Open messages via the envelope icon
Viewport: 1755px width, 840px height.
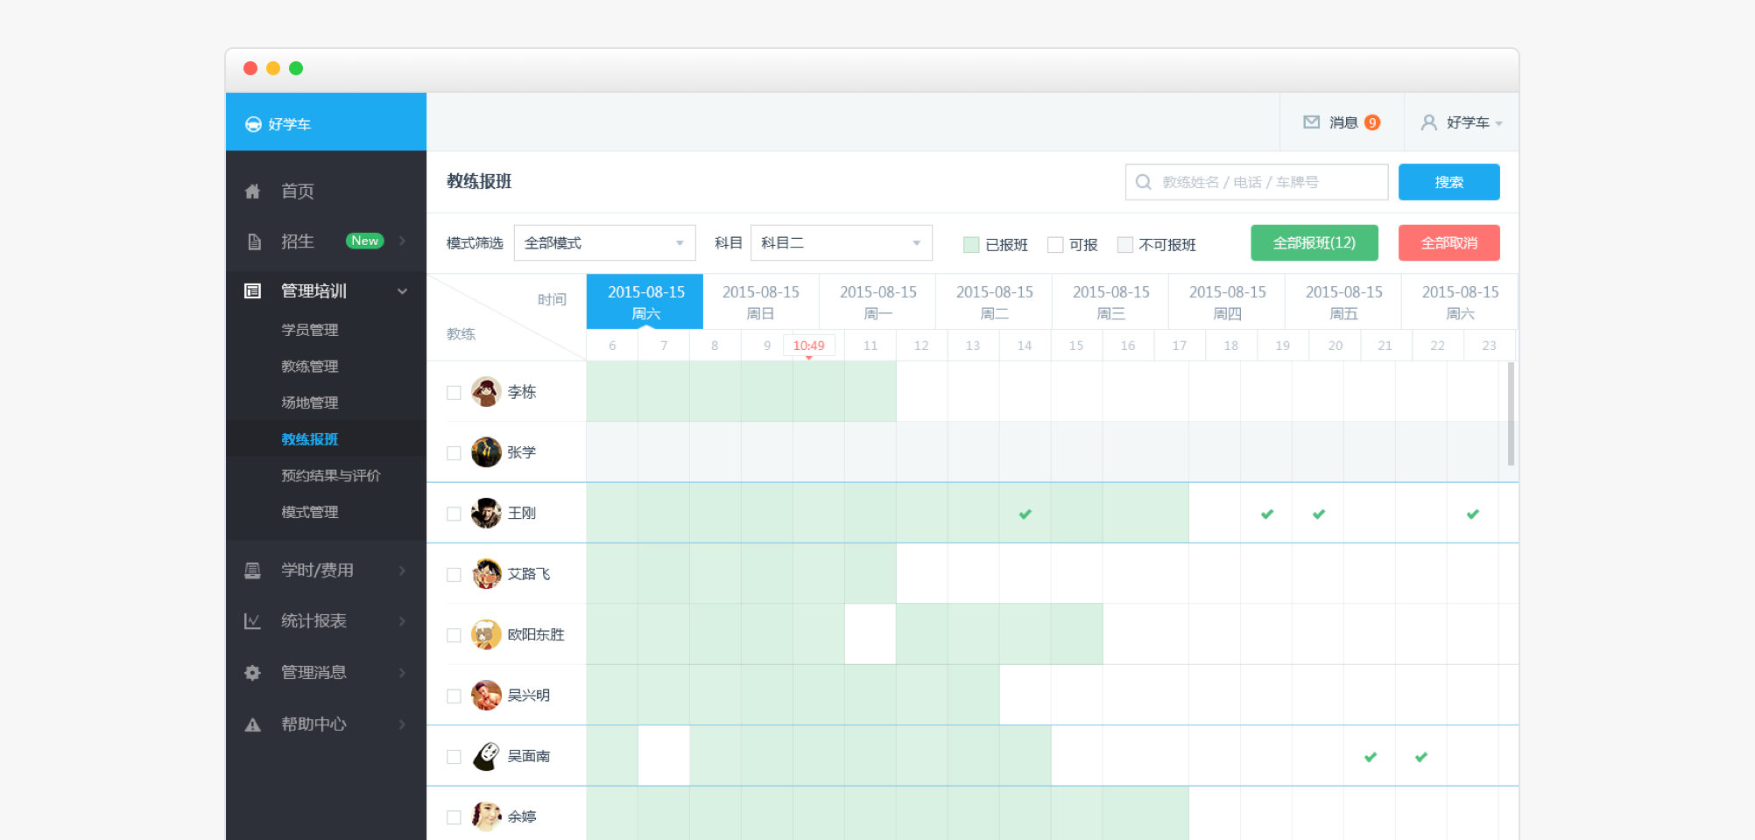tap(1311, 122)
